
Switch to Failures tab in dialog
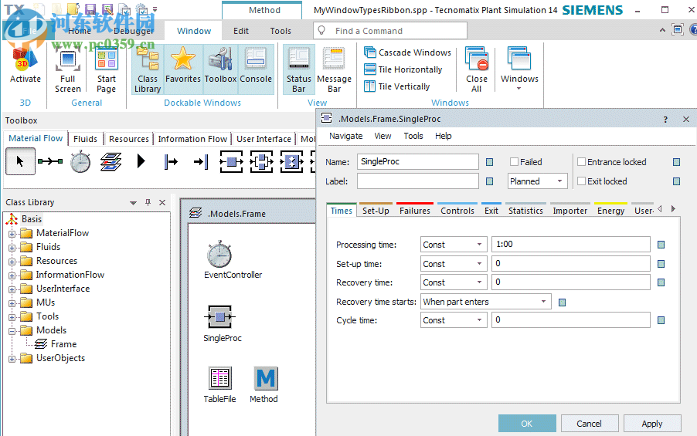pyautogui.click(x=415, y=211)
